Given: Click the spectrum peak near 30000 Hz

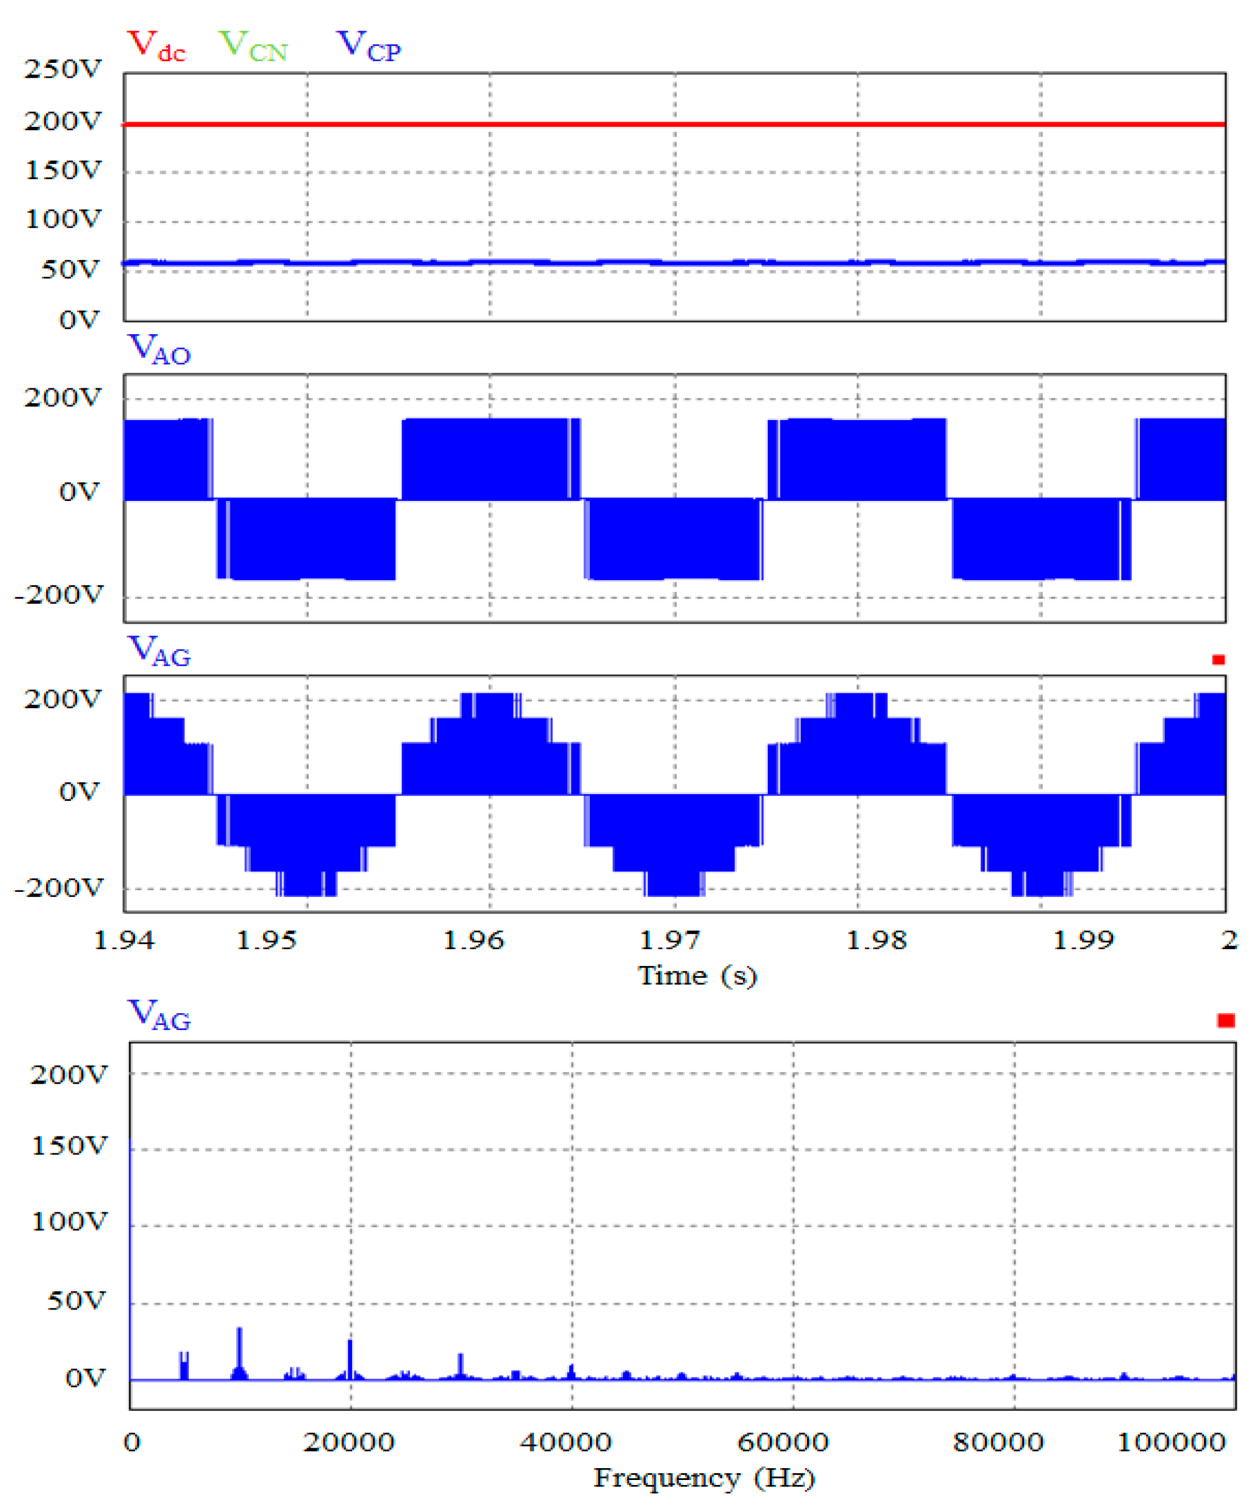Looking at the screenshot, I should [461, 1364].
